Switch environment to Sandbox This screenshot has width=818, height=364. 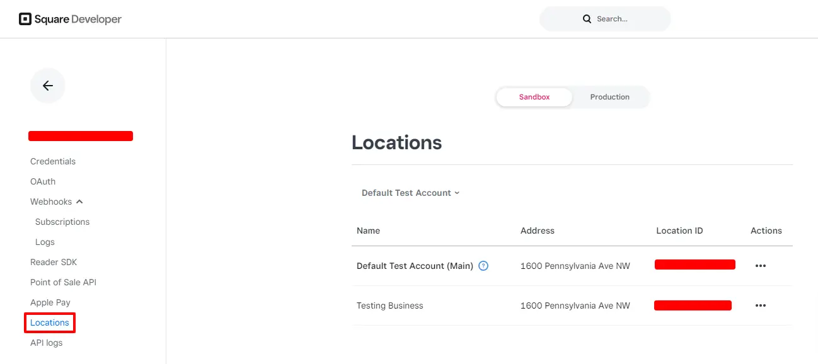pyautogui.click(x=534, y=97)
